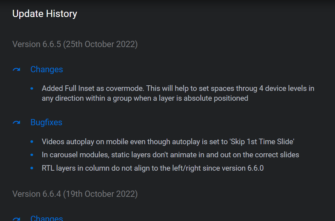The height and width of the screenshot is (221, 335).
Task: Click the bullet before 'Added Full Inset'
Action: pyautogui.click(x=32, y=89)
